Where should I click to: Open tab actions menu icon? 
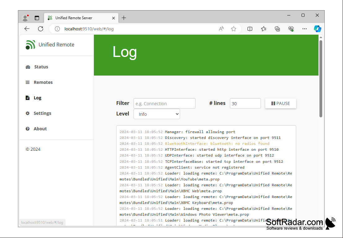37,18
